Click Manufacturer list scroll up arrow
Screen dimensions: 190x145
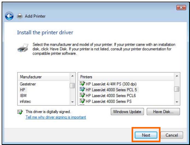pos(72,76)
